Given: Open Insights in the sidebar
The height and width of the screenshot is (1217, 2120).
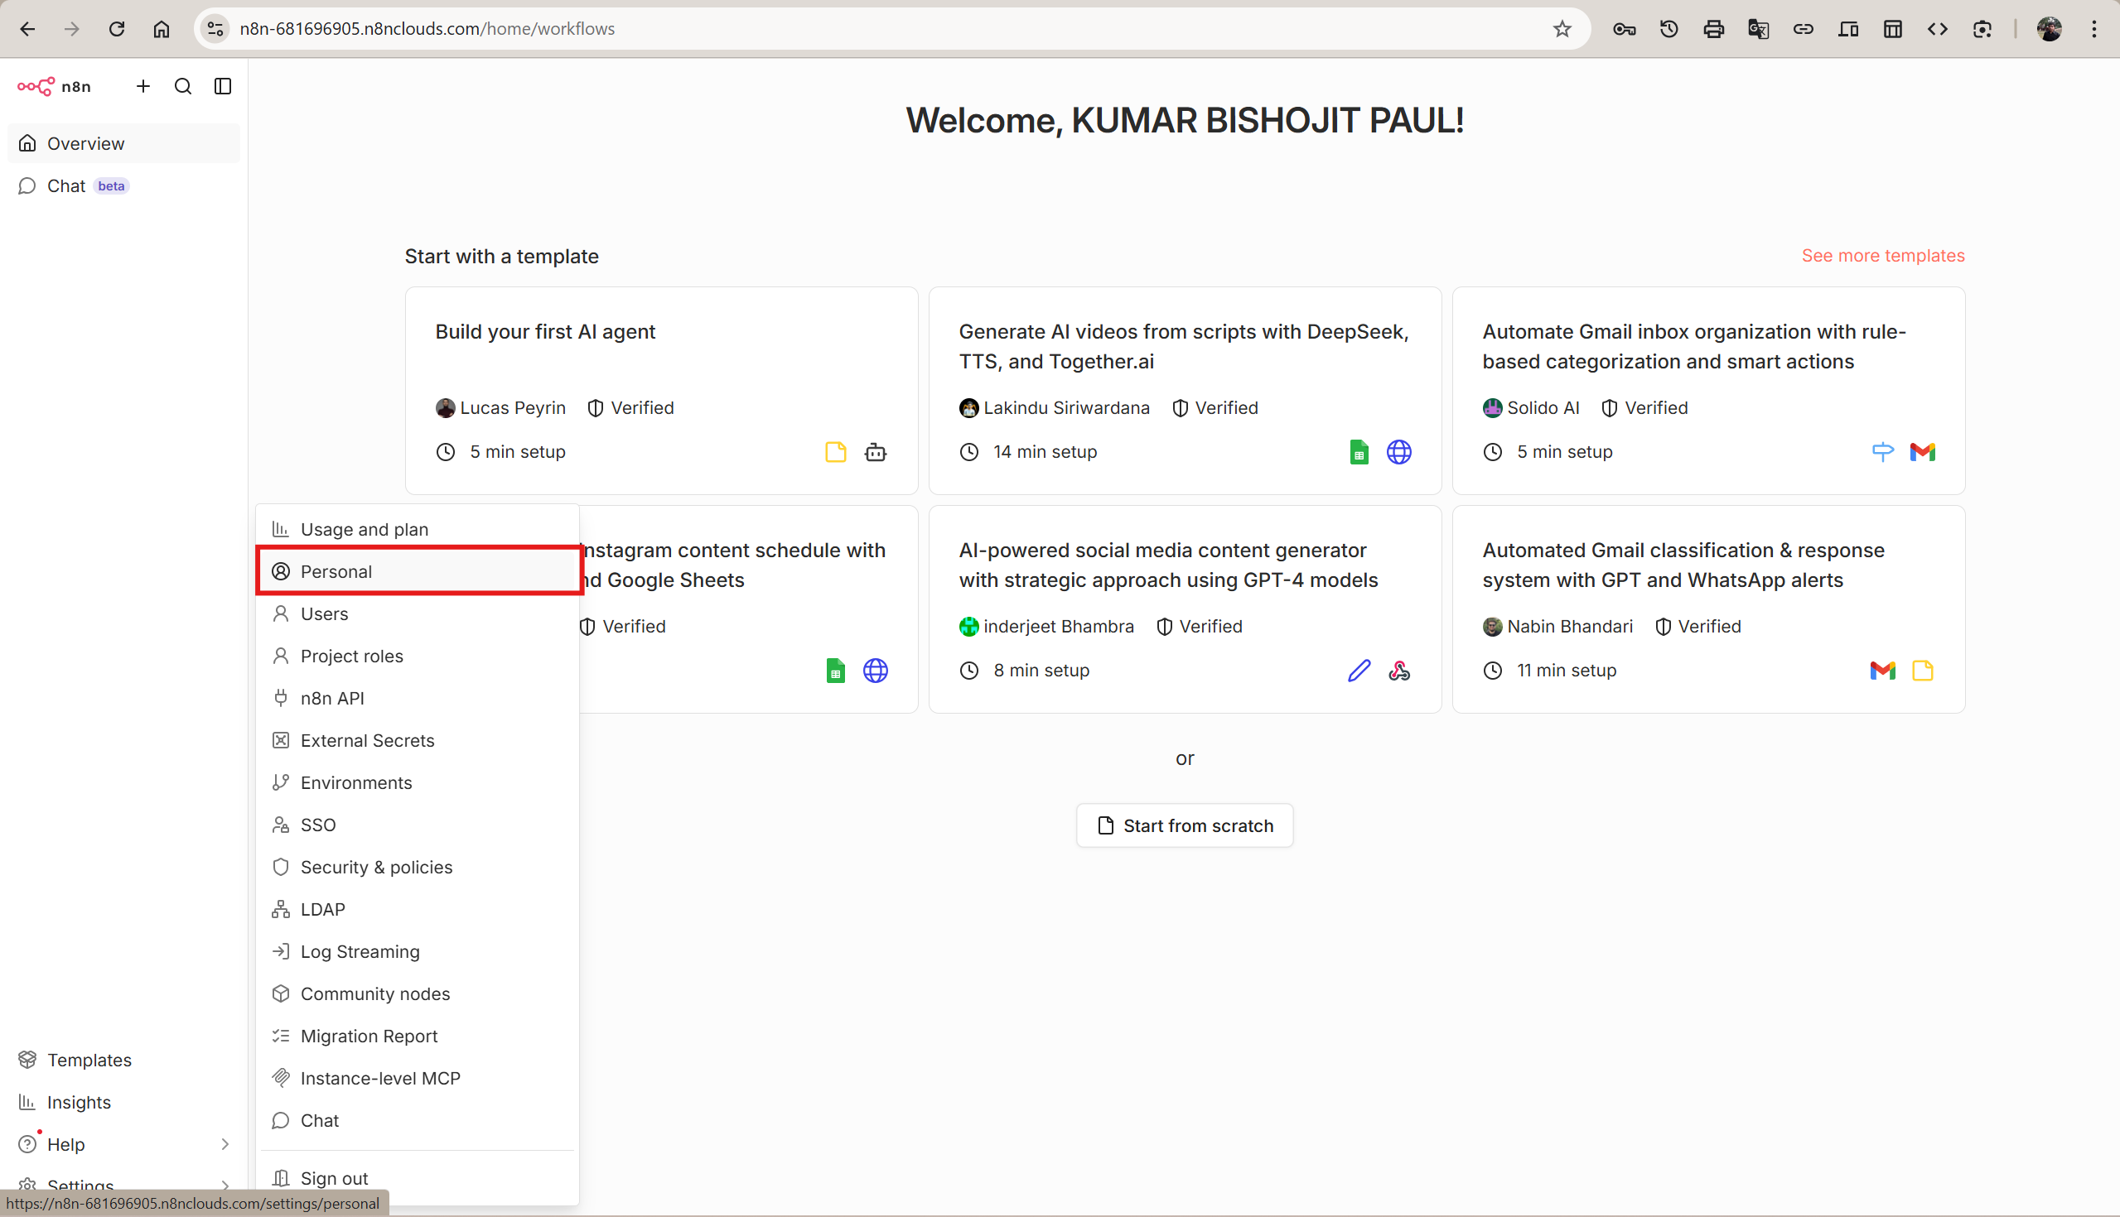Looking at the screenshot, I should pyautogui.click(x=123, y=1102).
